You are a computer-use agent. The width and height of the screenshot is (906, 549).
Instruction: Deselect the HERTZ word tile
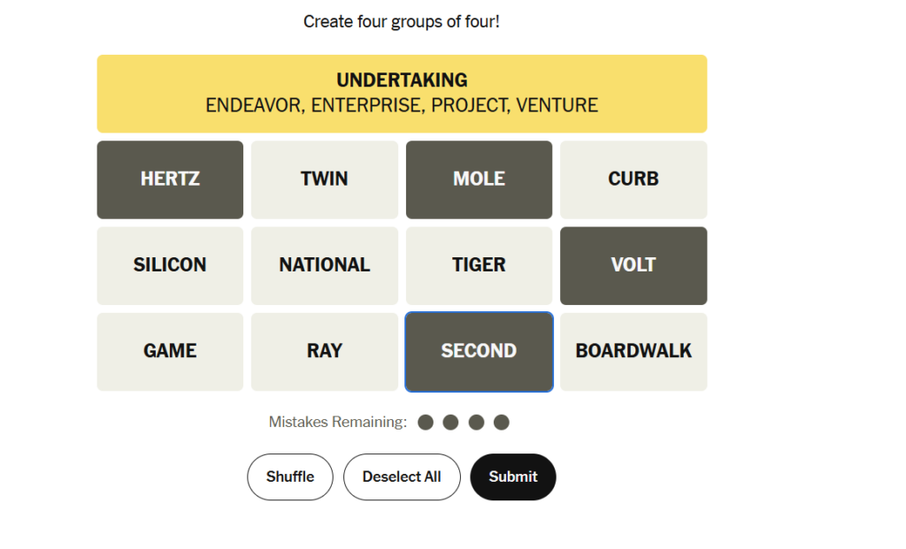click(x=170, y=179)
